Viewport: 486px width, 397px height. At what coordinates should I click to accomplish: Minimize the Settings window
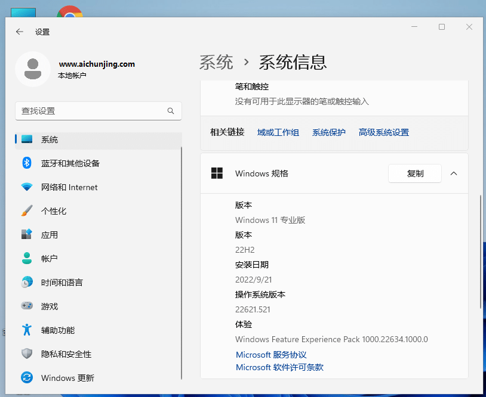[414, 27]
